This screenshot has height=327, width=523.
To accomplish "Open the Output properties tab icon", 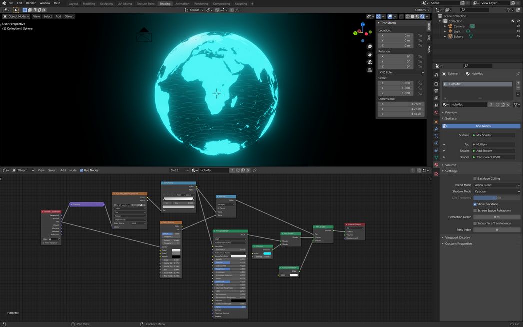I will pyautogui.click(x=436, y=91).
